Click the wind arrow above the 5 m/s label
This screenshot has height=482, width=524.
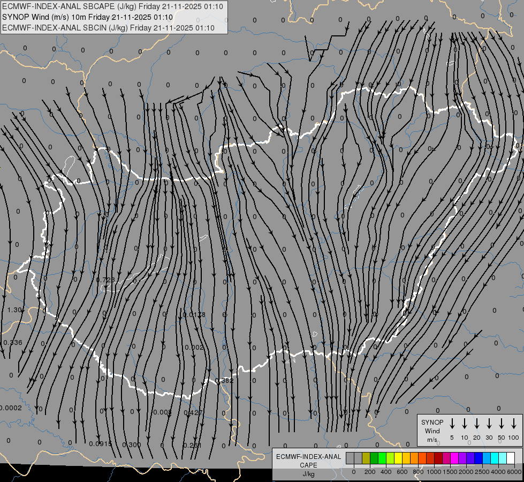452,424
